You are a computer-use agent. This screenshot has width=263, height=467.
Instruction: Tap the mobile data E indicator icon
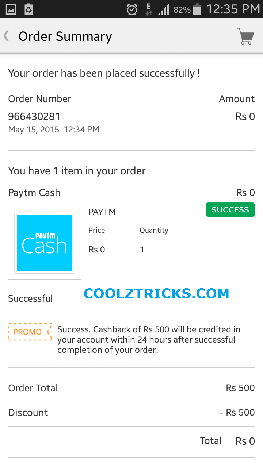149,9
